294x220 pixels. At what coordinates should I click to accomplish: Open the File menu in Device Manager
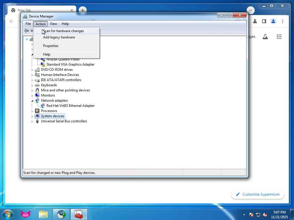[28, 24]
